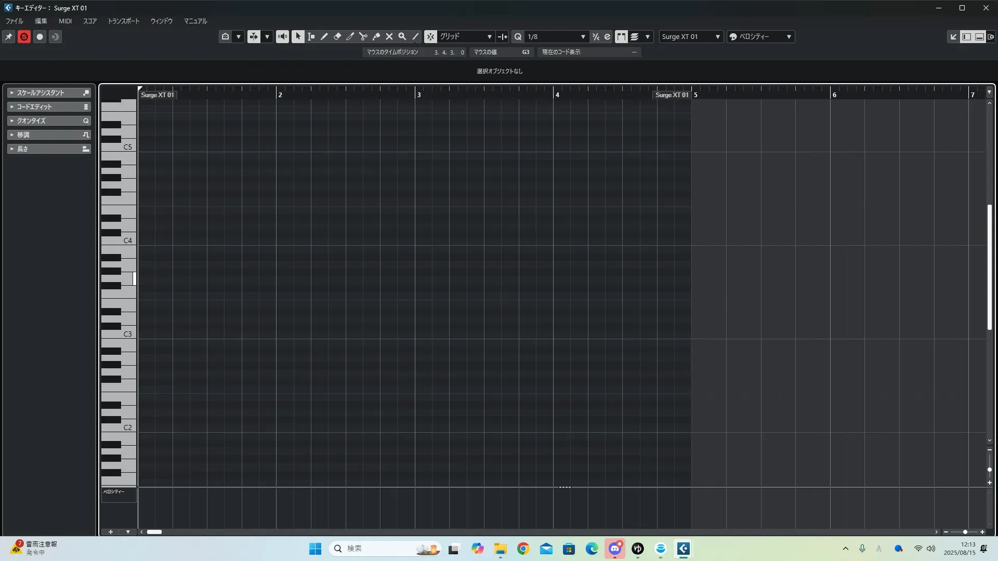This screenshot has width=998, height=561.
Task: Click the クオンタイズ panel header
Action: pyautogui.click(x=49, y=121)
